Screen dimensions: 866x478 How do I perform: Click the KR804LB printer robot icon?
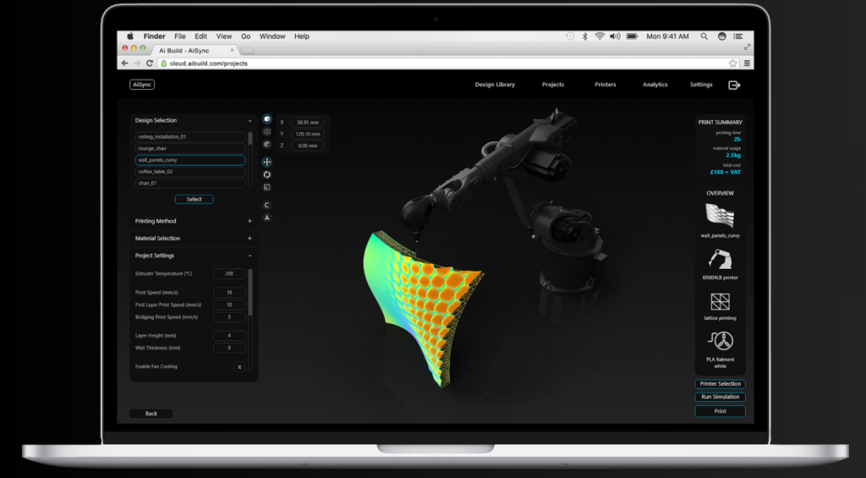[x=720, y=259]
